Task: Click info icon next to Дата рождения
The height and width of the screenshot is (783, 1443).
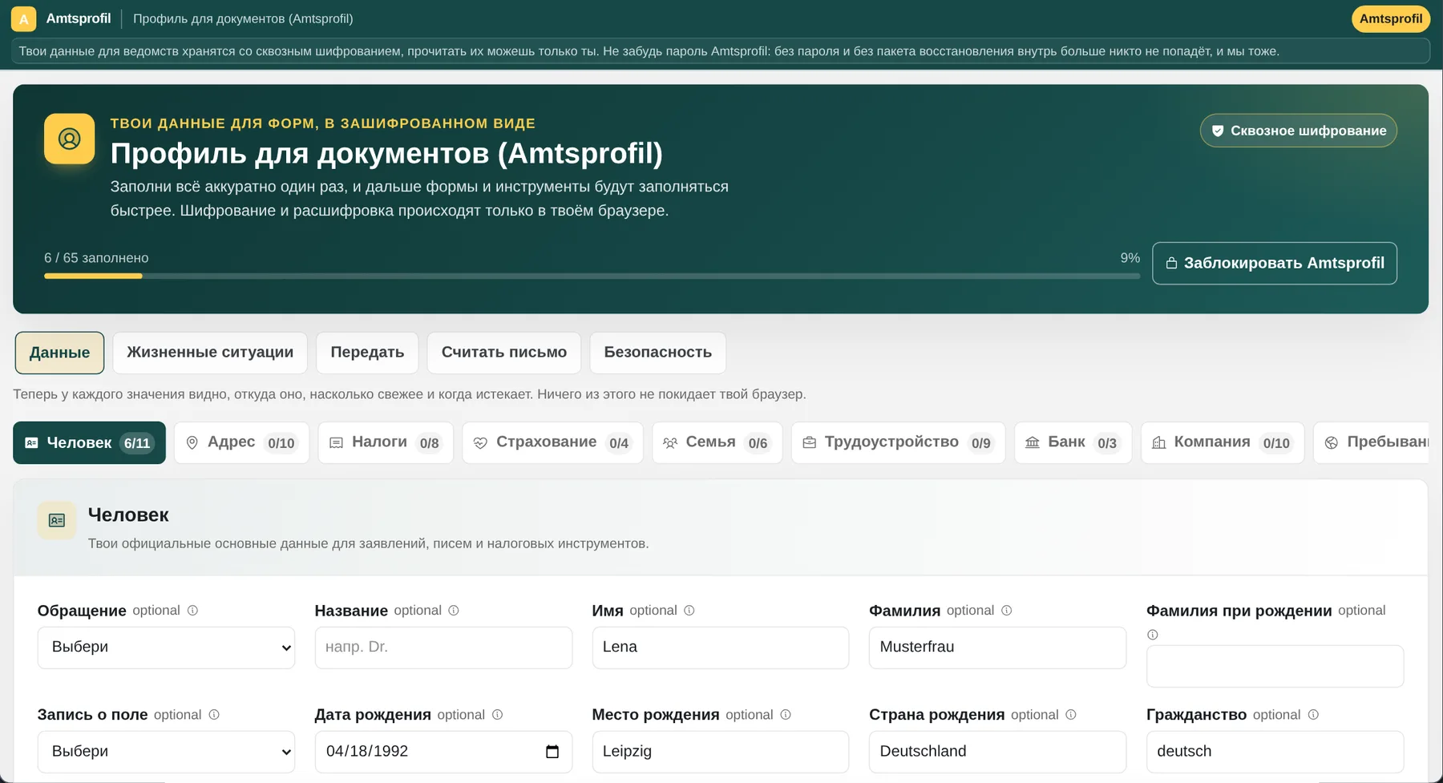Action: (x=498, y=715)
